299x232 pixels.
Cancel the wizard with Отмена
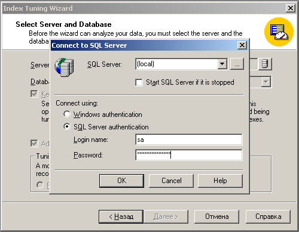pyautogui.click(x=217, y=216)
